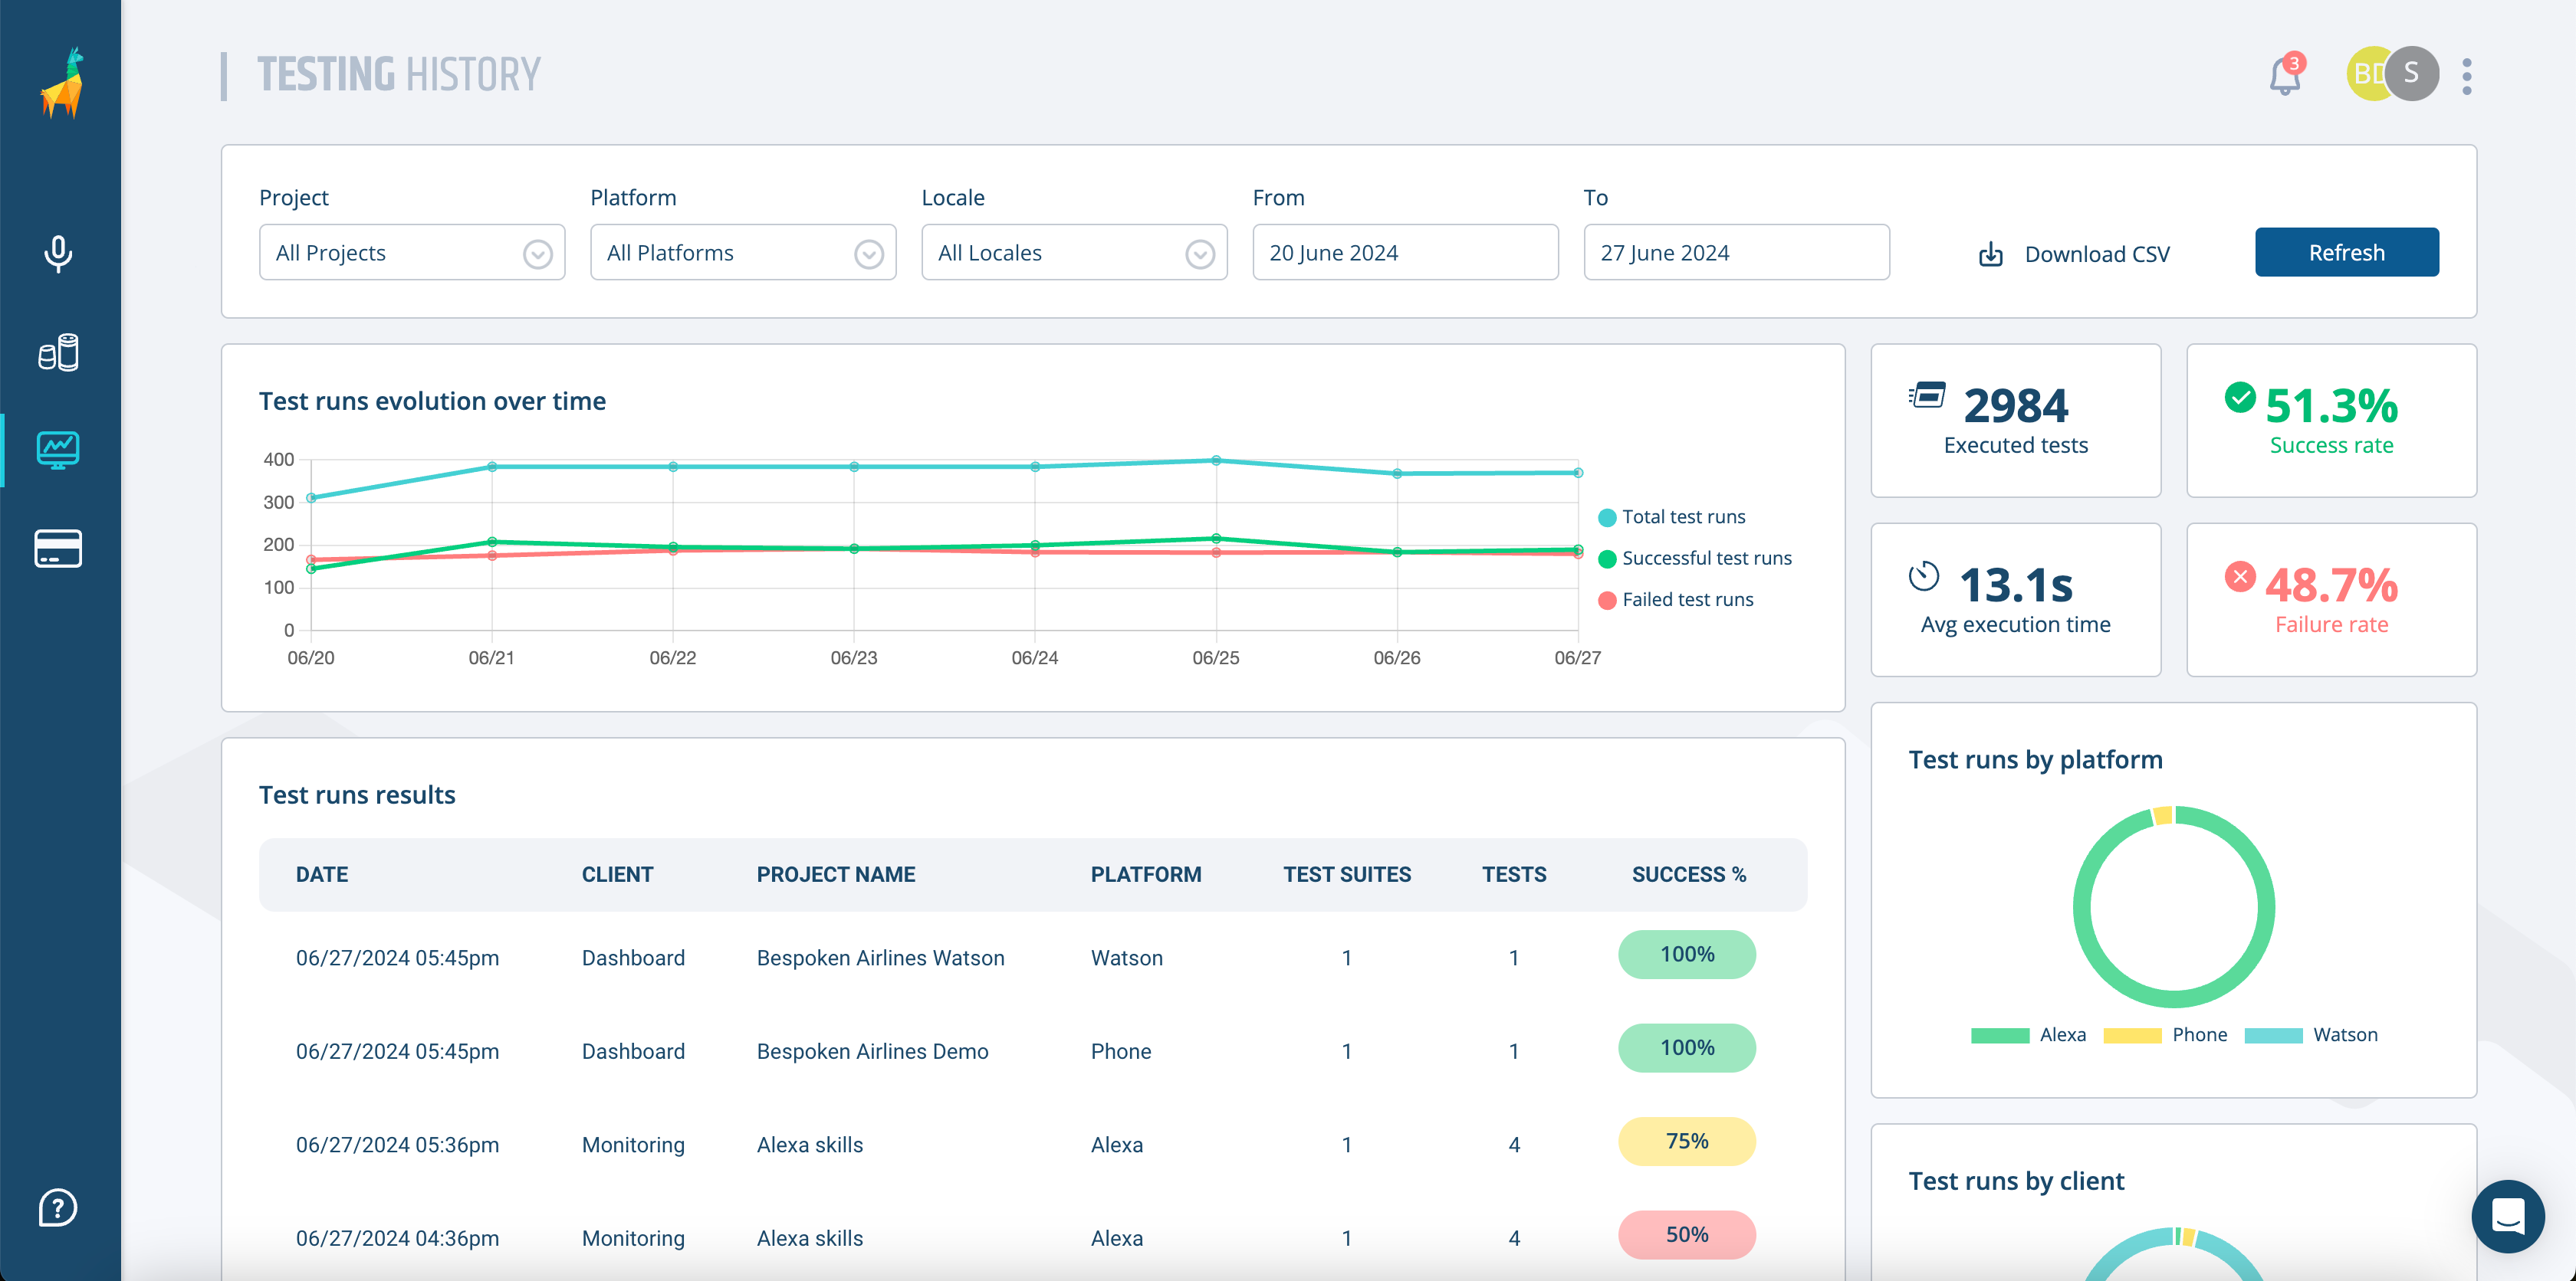The height and width of the screenshot is (1281, 2576).
Task: Click the 06/25 data point on Total line
Action: (x=1216, y=460)
